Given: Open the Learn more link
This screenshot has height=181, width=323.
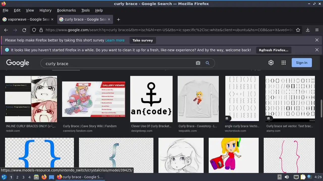Looking at the screenshot, I should coord(115,40).
